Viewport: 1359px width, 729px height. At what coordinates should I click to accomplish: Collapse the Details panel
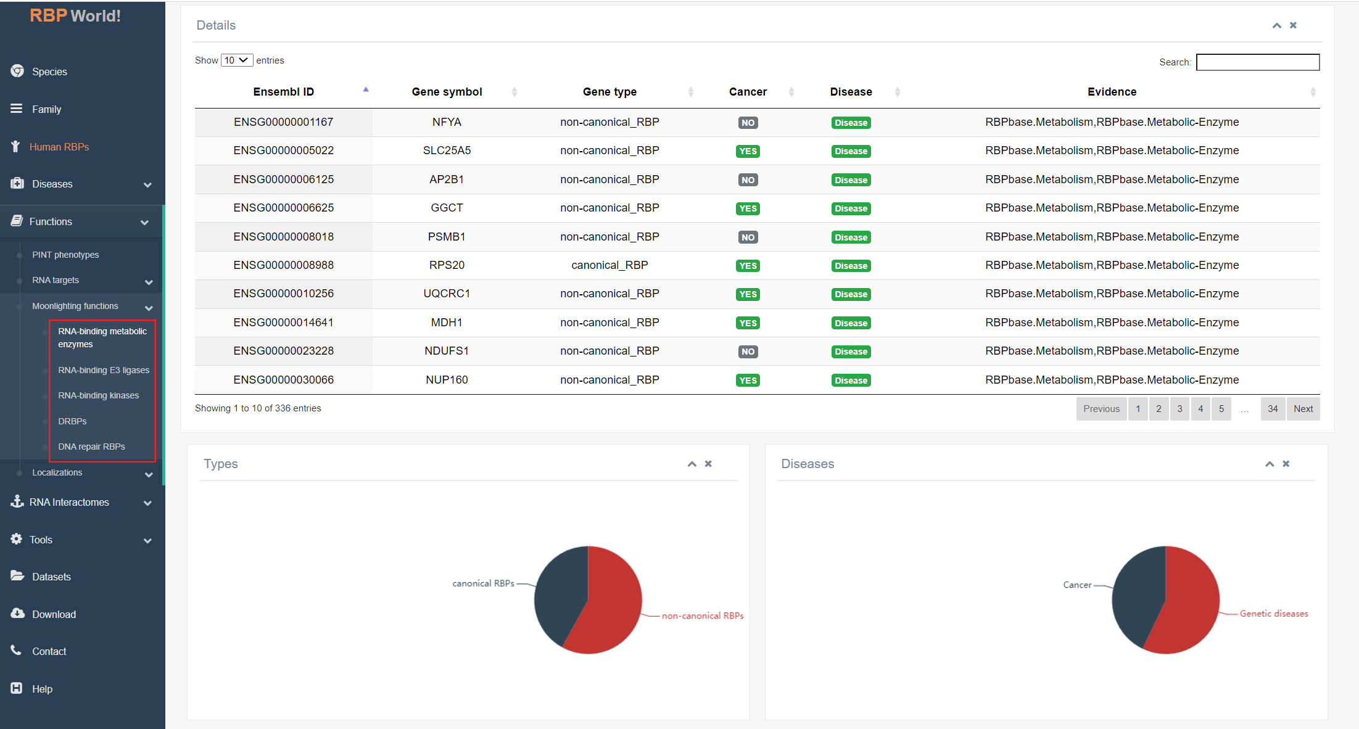(x=1276, y=25)
